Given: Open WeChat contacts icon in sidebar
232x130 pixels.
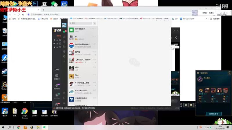Looking at the screenshot, I should (x=64, y=37).
